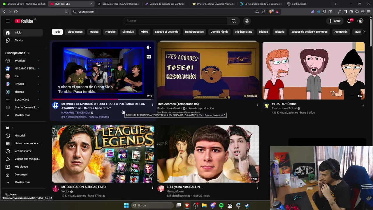Focus the YouTube Buscar search field
Viewport: 373px width, 210px height.
coord(176,21)
